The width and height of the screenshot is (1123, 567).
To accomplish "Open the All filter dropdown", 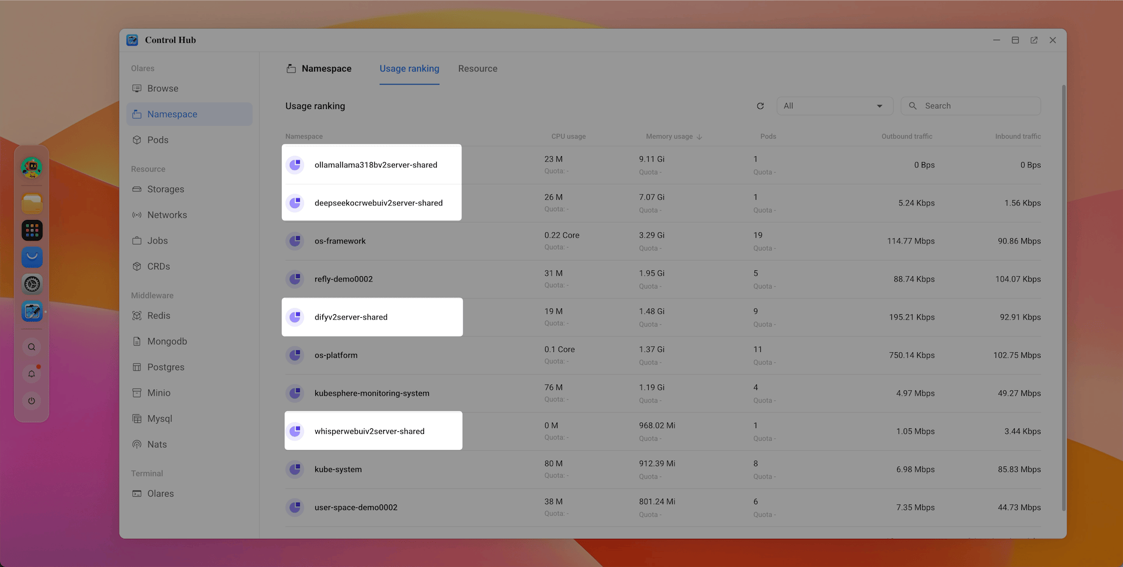I will (835, 106).
